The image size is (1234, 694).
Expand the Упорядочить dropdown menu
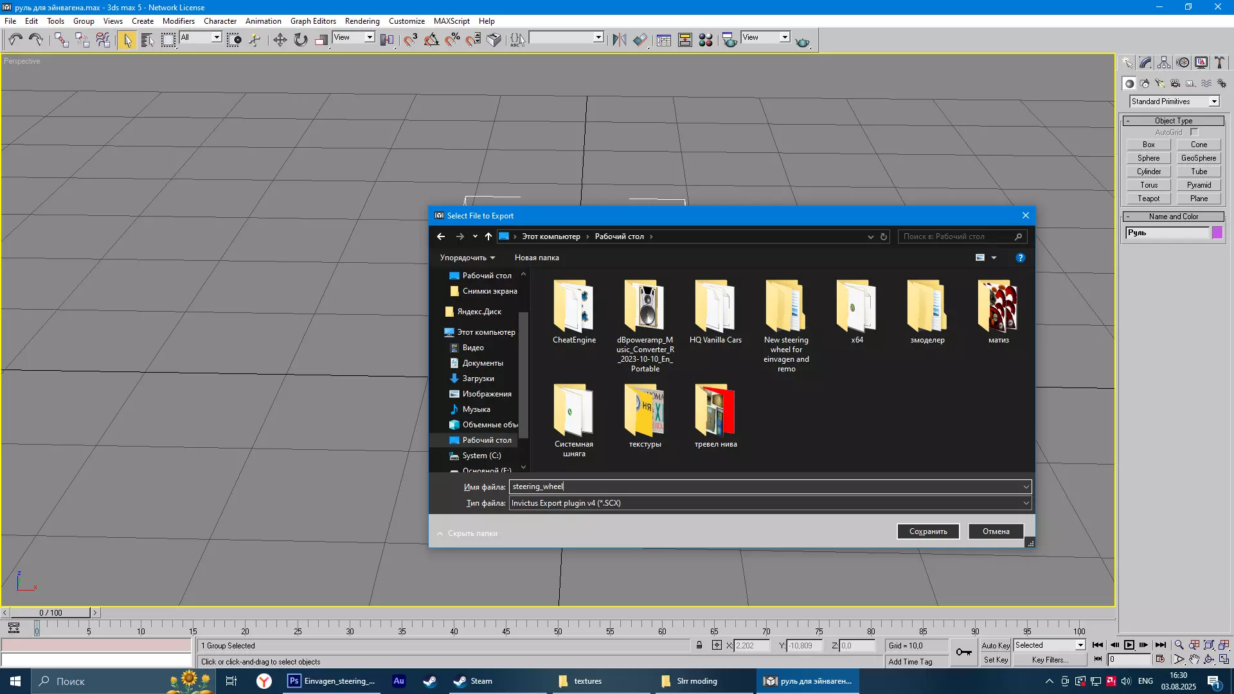tap(467, 258)
